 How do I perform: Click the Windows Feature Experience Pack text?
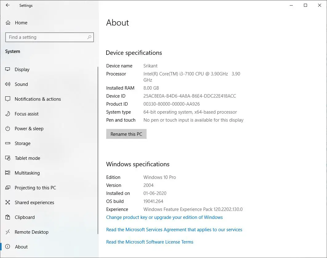tap(193, 209)
